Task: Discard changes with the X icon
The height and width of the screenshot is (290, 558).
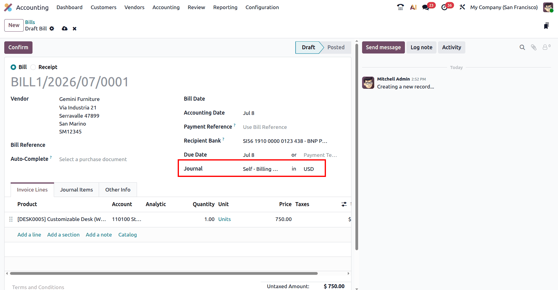Action: [74, 29]
